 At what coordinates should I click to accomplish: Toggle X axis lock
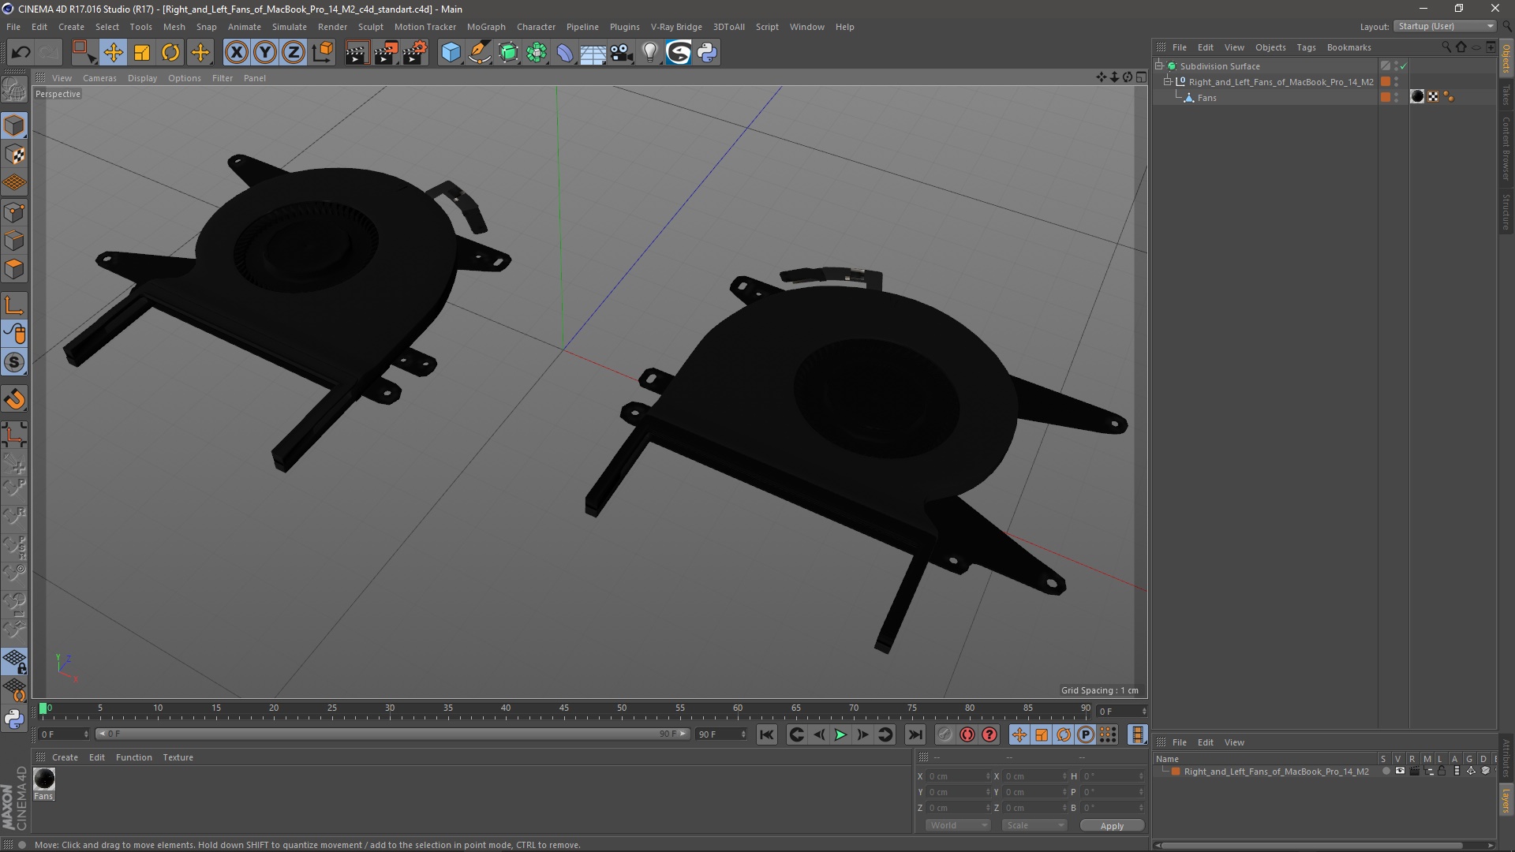point(236,53)
